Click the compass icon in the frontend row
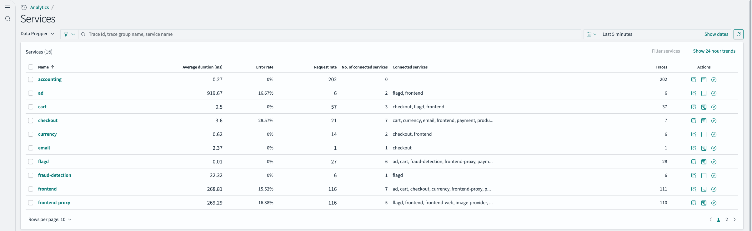The width and height of the screenshot is (752, 231). tap(714, 189)
